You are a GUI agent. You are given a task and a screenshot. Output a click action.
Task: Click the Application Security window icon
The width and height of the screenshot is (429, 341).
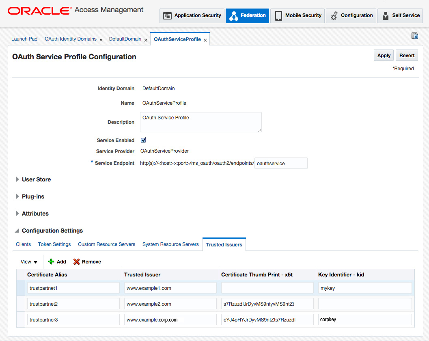pyautogui.click(x=167, y=16)
